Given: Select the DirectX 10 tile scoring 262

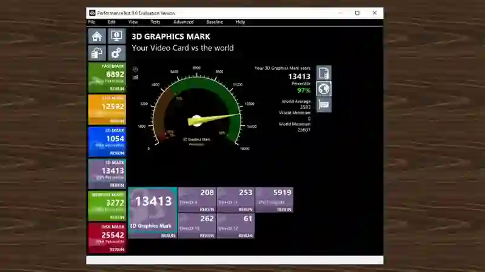Looking at the screenshot, I should pyautogui.click(x=196, y=226).
